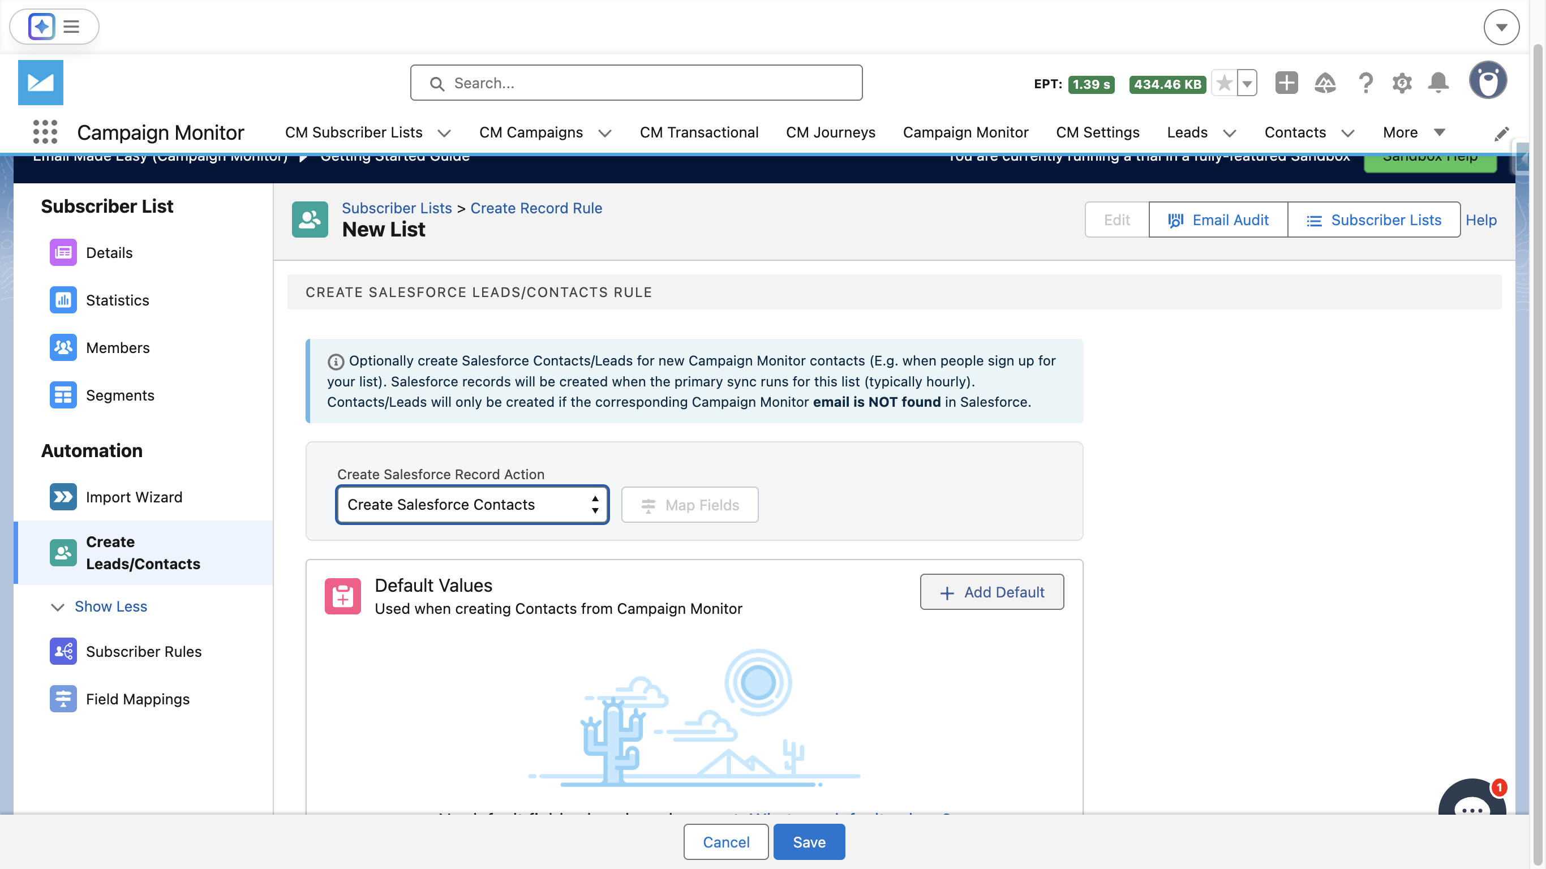
Task: Open the CM Subscriber Lists tab
Action: (354, 132)
